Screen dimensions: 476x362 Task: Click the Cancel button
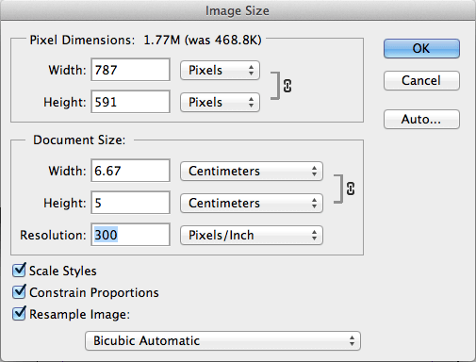(x=421, y=81)
